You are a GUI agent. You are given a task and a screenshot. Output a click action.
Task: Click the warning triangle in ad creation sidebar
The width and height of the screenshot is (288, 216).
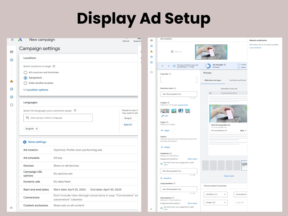pos(151,52)
